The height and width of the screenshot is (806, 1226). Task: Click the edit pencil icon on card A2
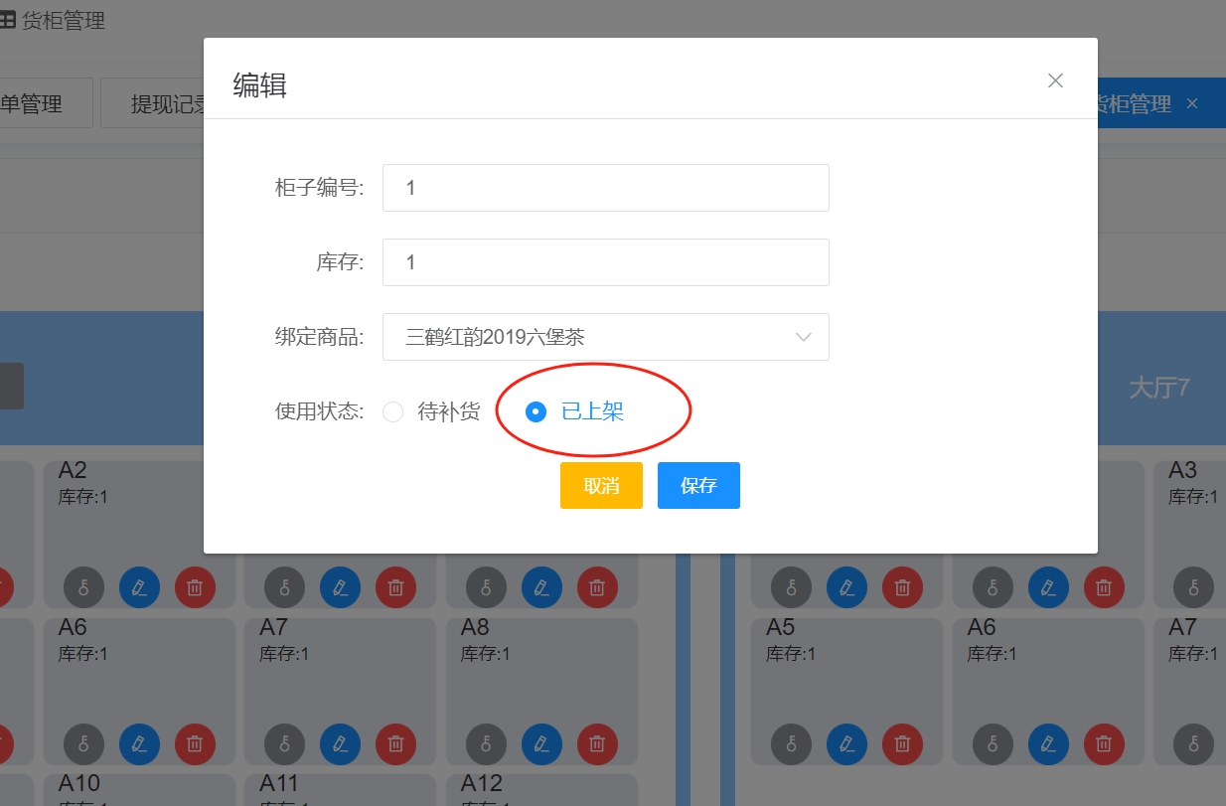click(x=140, y=587)
